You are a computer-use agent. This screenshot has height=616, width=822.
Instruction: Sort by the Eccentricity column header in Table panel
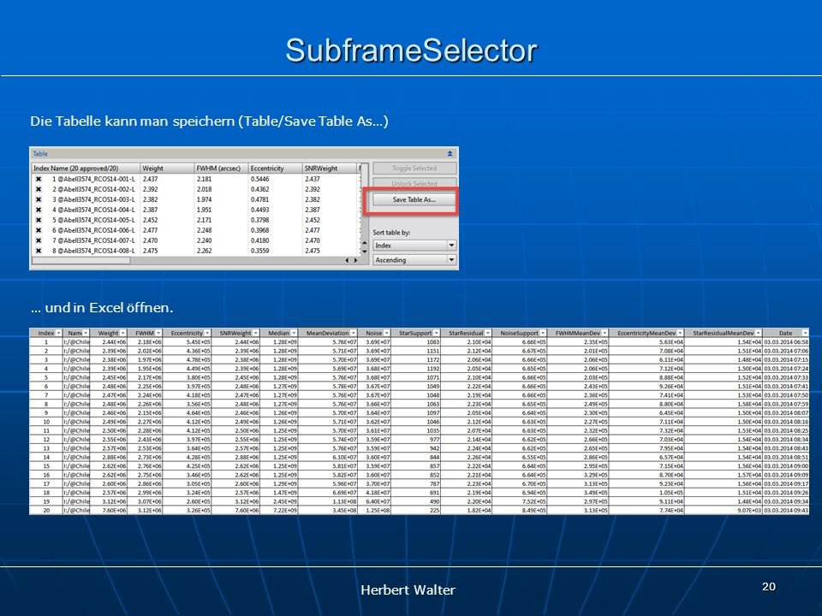click(275, 169)
